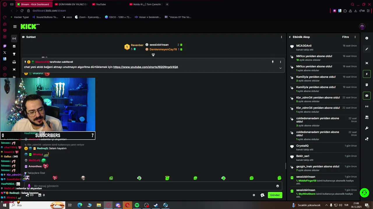Open pinned message three-dot options
This screenshot has height=209, width=373.
(x=280, y=62)
